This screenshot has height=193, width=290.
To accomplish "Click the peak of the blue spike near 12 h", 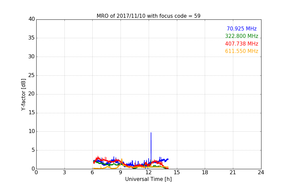I will [x=151, y=133].
